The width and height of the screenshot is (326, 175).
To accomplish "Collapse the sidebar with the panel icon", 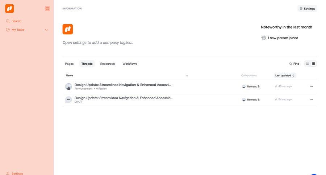I will (x=47, y=9).
